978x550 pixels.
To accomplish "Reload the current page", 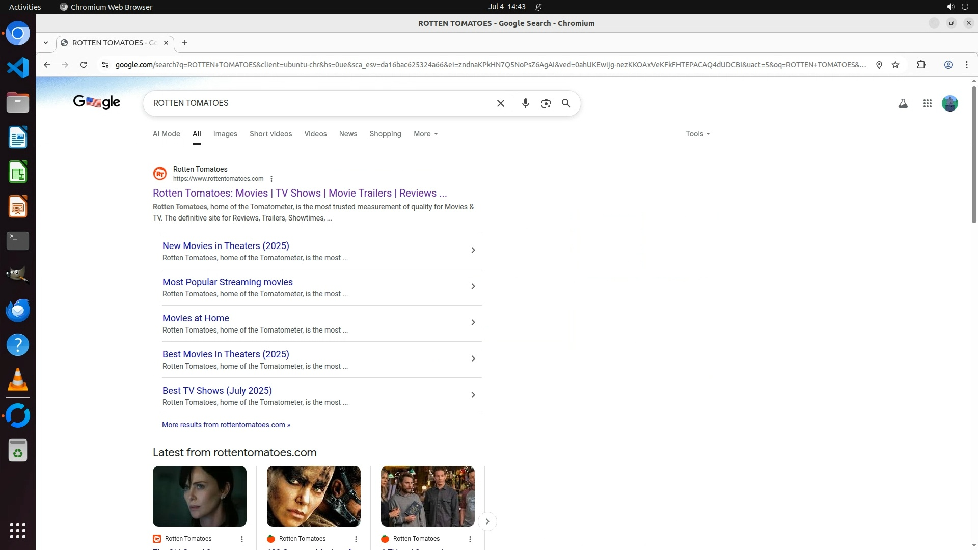I will (84, 65).
